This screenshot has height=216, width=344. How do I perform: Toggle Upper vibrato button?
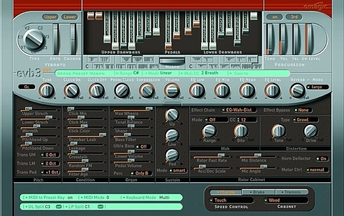(50, 17)
